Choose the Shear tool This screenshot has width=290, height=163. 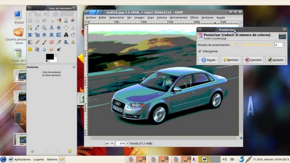(x=44, y=35)
